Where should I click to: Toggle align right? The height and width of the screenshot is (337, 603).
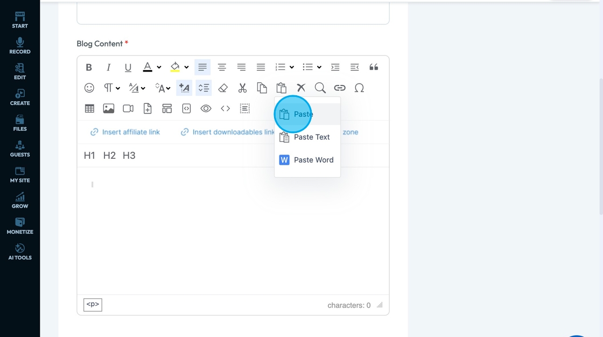(242, 67)
